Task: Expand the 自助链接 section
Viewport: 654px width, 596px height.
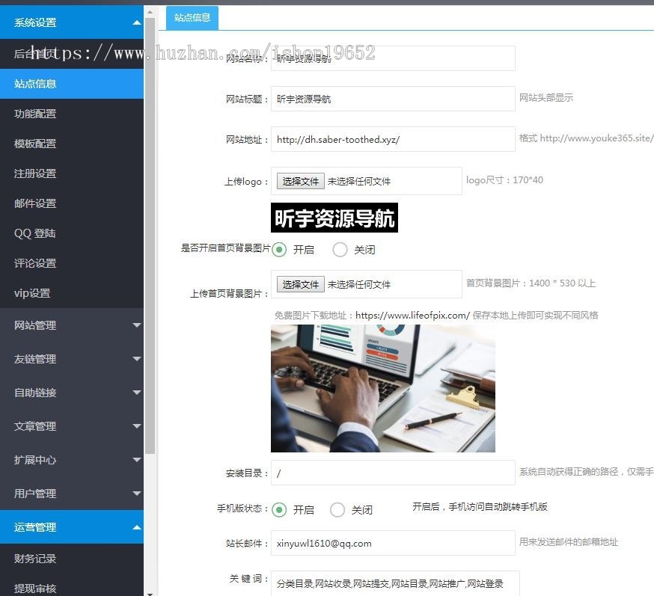Action: tap(72, 393)
